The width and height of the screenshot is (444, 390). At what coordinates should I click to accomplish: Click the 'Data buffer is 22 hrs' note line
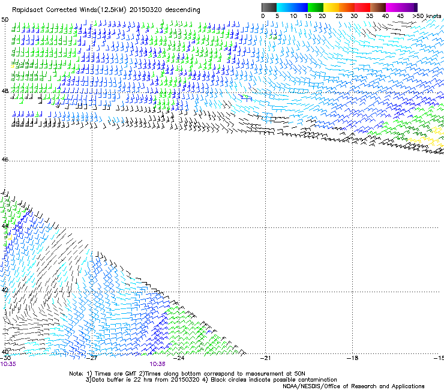(x=211, y=380)
